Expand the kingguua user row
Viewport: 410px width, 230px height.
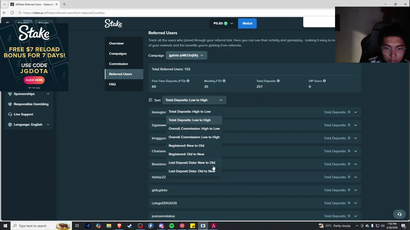356,138
